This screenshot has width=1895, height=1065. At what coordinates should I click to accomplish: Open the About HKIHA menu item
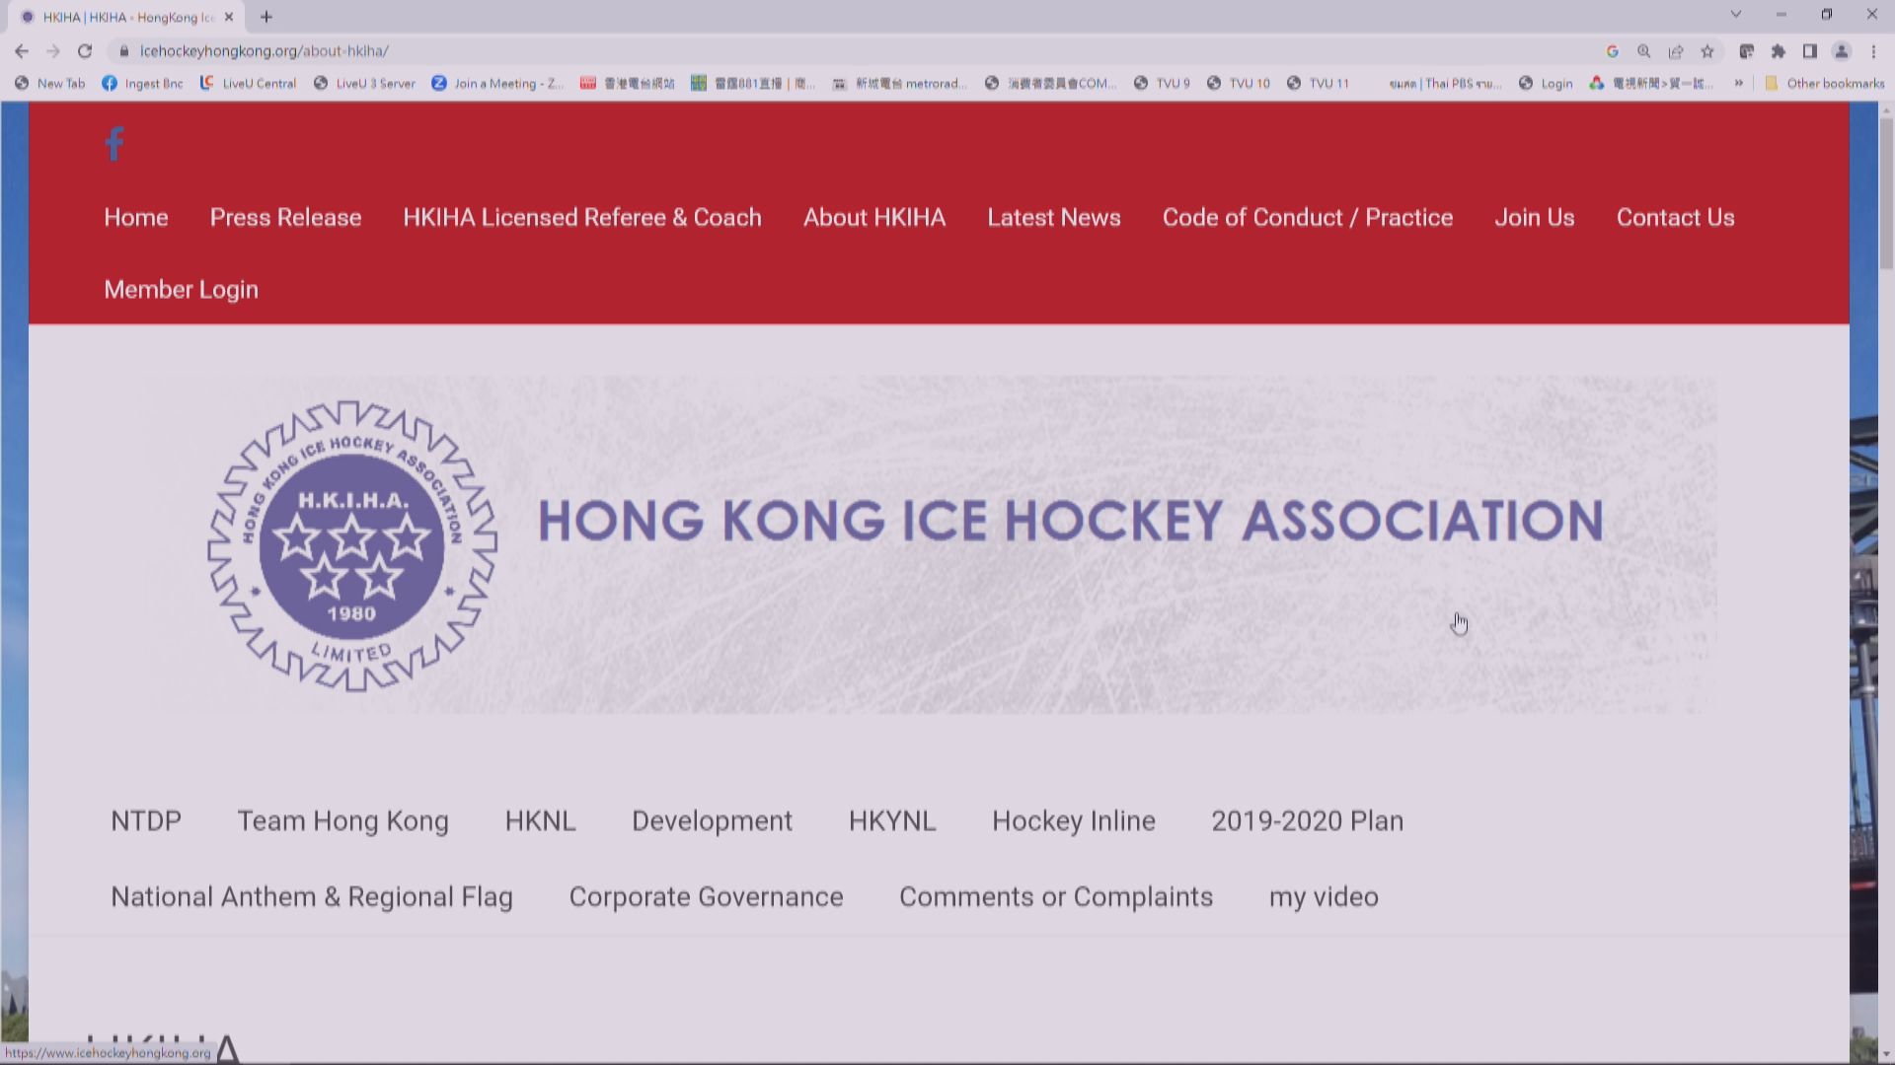(873, 217)
